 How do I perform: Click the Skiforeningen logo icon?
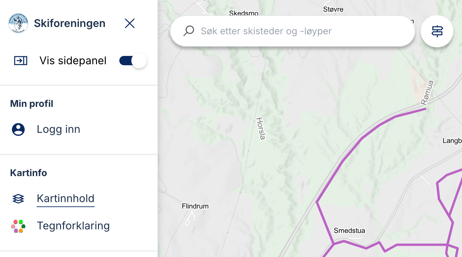[x=18, y=23]
